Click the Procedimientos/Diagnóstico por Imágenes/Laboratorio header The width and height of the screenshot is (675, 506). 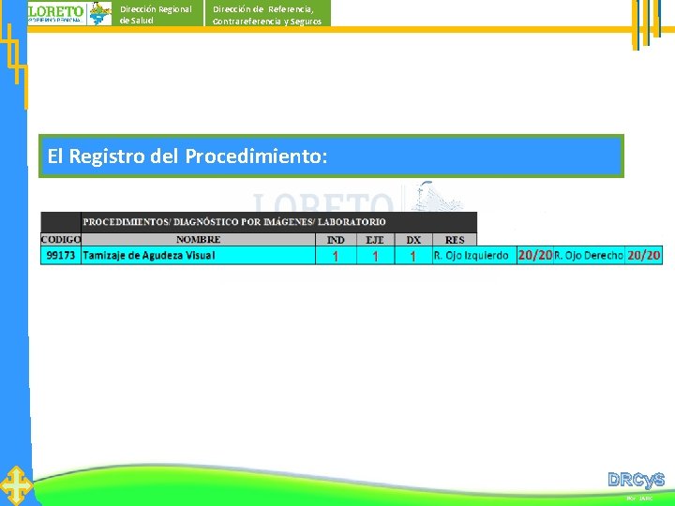click(278, 222)
